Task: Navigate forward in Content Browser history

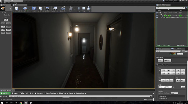Action: click(x=32, y=93)
